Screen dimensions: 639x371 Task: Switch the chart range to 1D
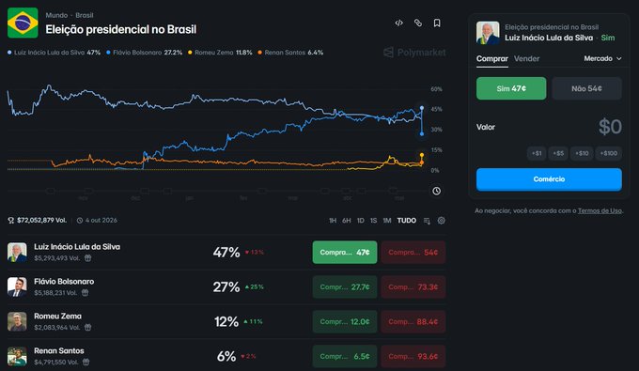click(360, 221)
